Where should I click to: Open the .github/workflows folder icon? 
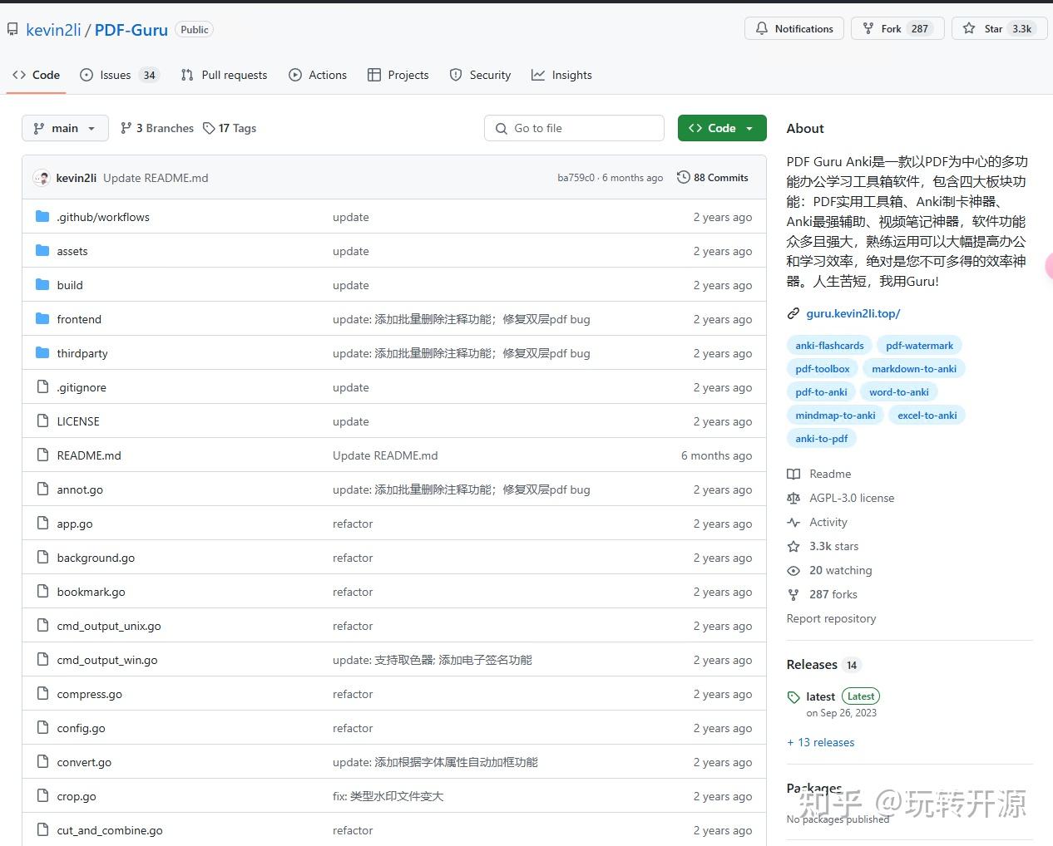pos(43,217)
